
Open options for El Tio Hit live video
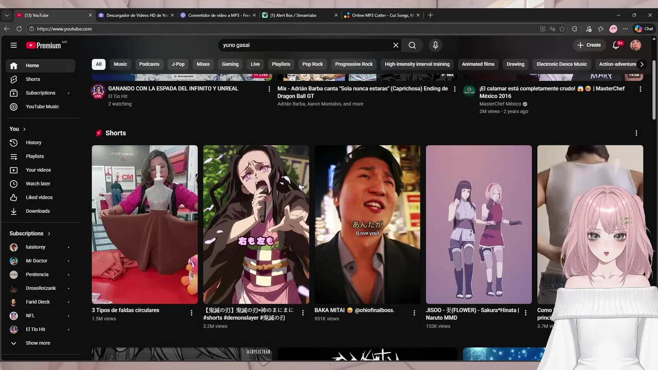point(269,89)
